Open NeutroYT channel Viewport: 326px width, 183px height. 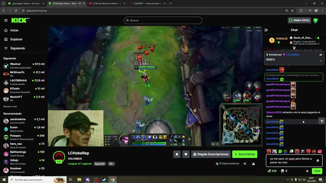coord(24,98)
